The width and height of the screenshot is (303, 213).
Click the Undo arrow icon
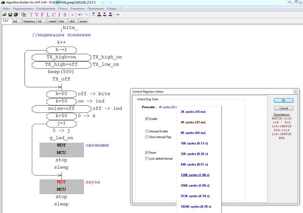80,15
